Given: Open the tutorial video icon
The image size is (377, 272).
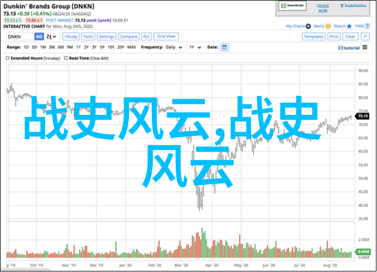Looking at the screenshot, I should (x=340, y=48).
